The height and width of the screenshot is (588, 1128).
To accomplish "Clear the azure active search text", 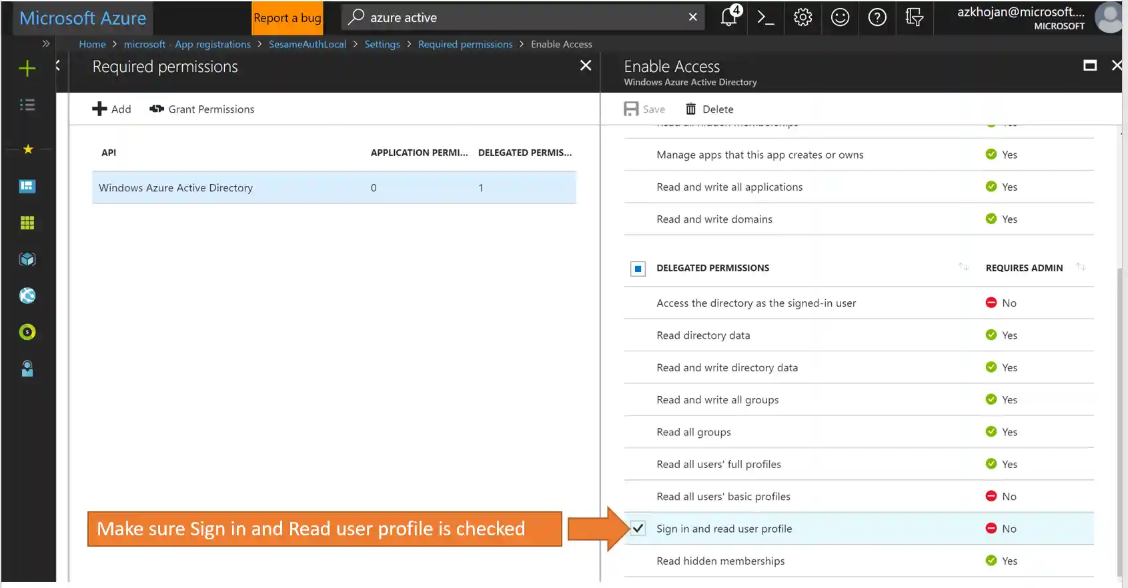I will point(693,17).
